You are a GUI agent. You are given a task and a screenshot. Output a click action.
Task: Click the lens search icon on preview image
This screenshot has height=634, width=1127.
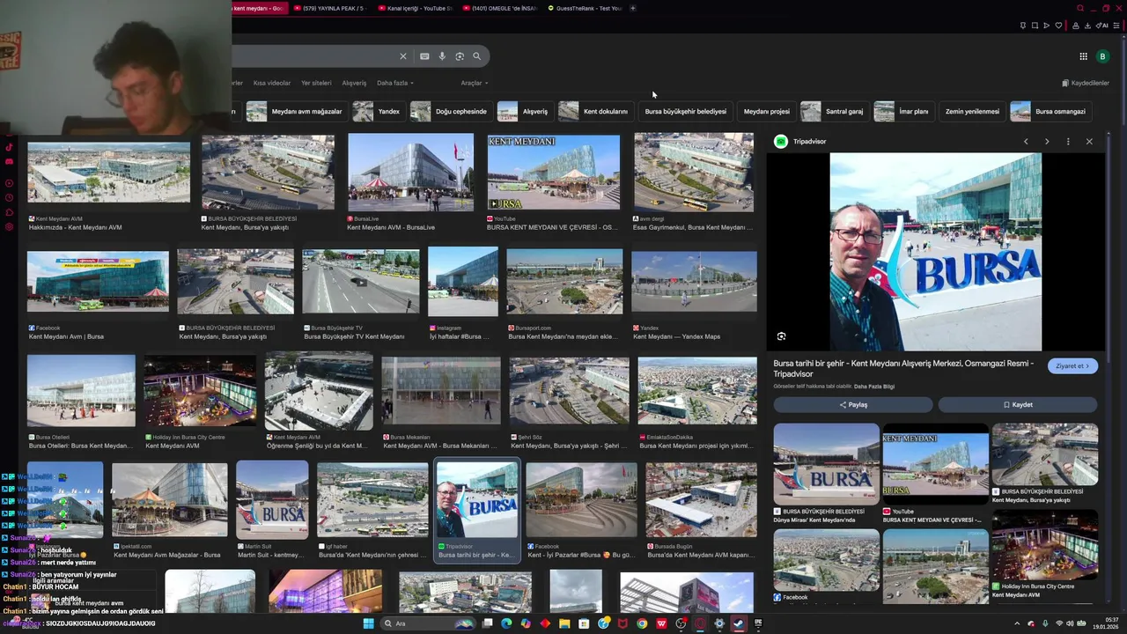[781, 336]
